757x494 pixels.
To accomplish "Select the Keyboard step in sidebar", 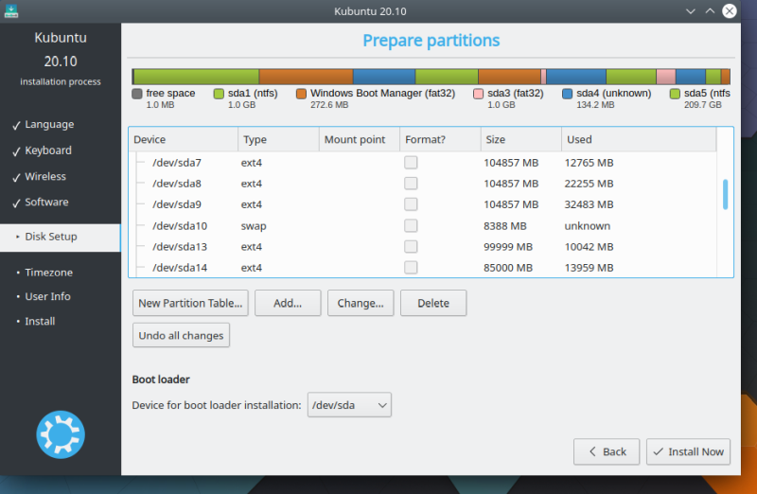I will click(x=48, y=150).
